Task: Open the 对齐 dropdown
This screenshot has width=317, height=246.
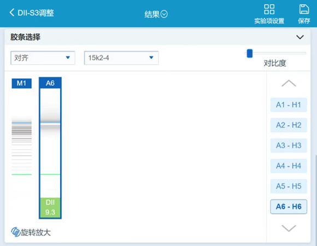Action: [x=43, y=58]
